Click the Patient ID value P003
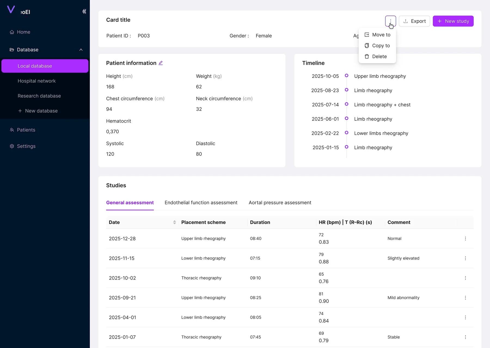The image size is (490, 348). [144, 36]
